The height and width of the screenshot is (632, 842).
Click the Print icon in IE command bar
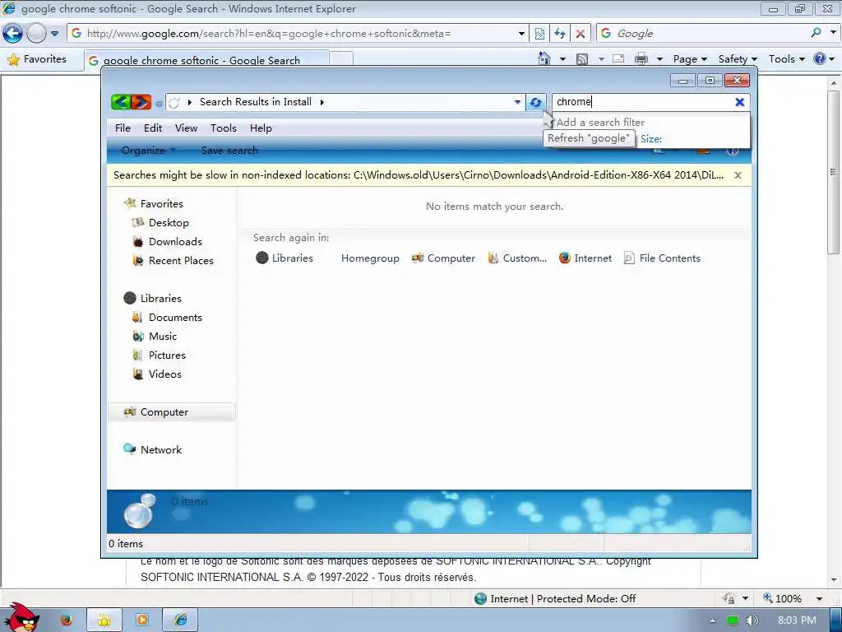(x=641, y=58)
